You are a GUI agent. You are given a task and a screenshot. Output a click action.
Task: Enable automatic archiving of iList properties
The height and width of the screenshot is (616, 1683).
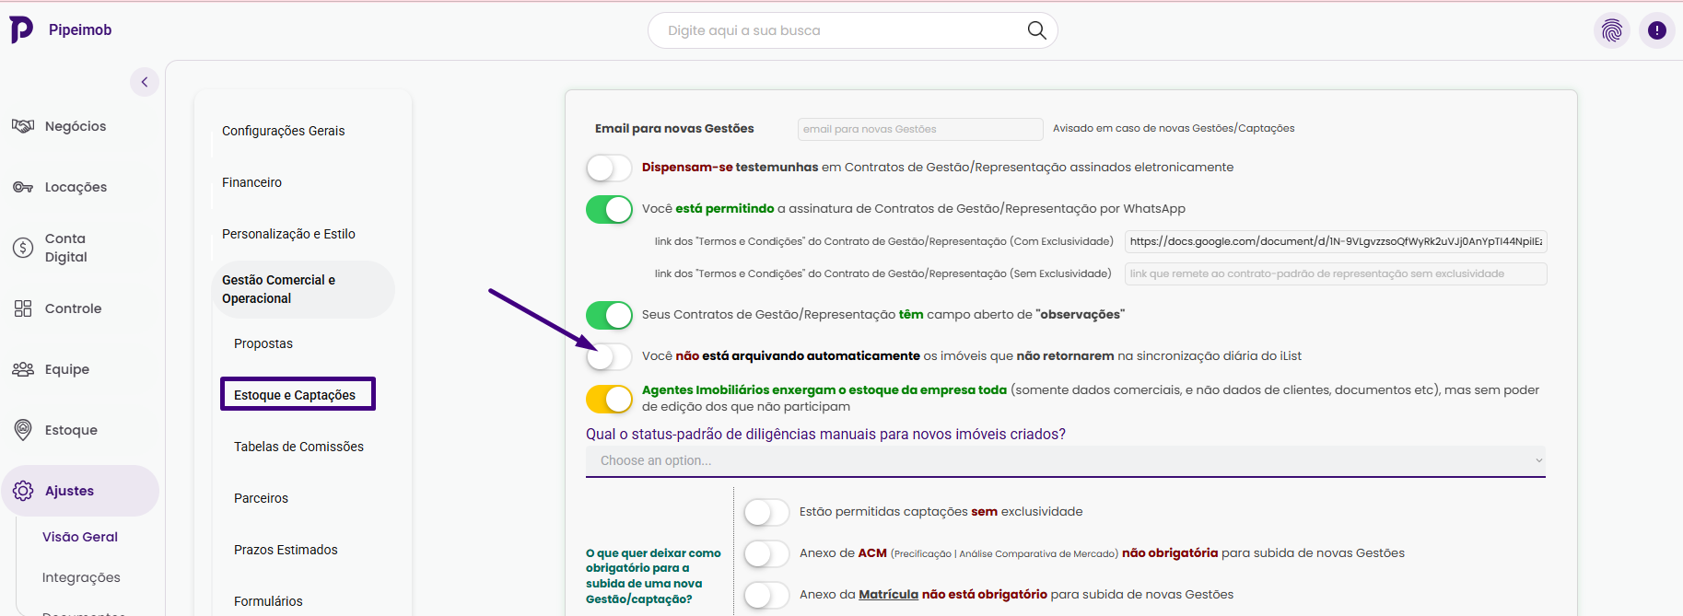[609, 356]
